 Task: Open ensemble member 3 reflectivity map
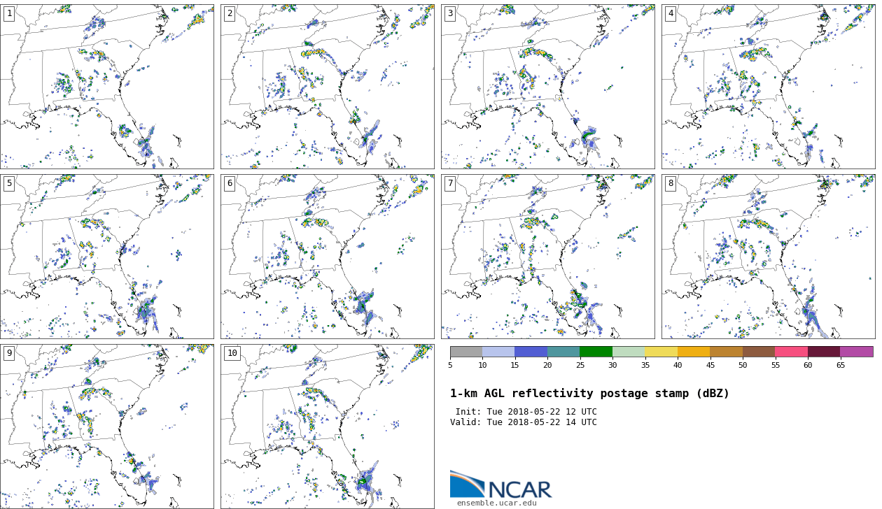pos(547,86)
